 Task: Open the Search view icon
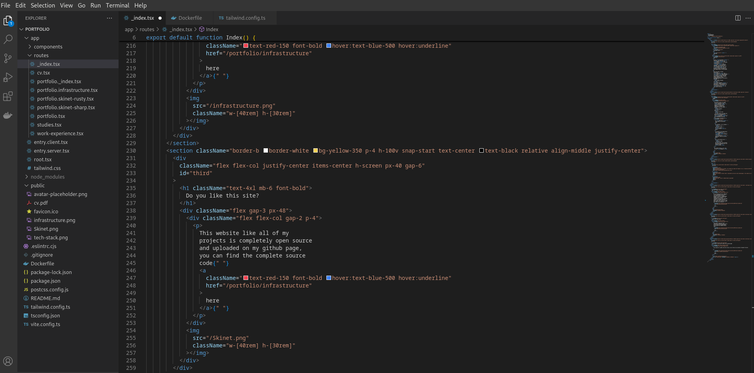click(8, 39)
